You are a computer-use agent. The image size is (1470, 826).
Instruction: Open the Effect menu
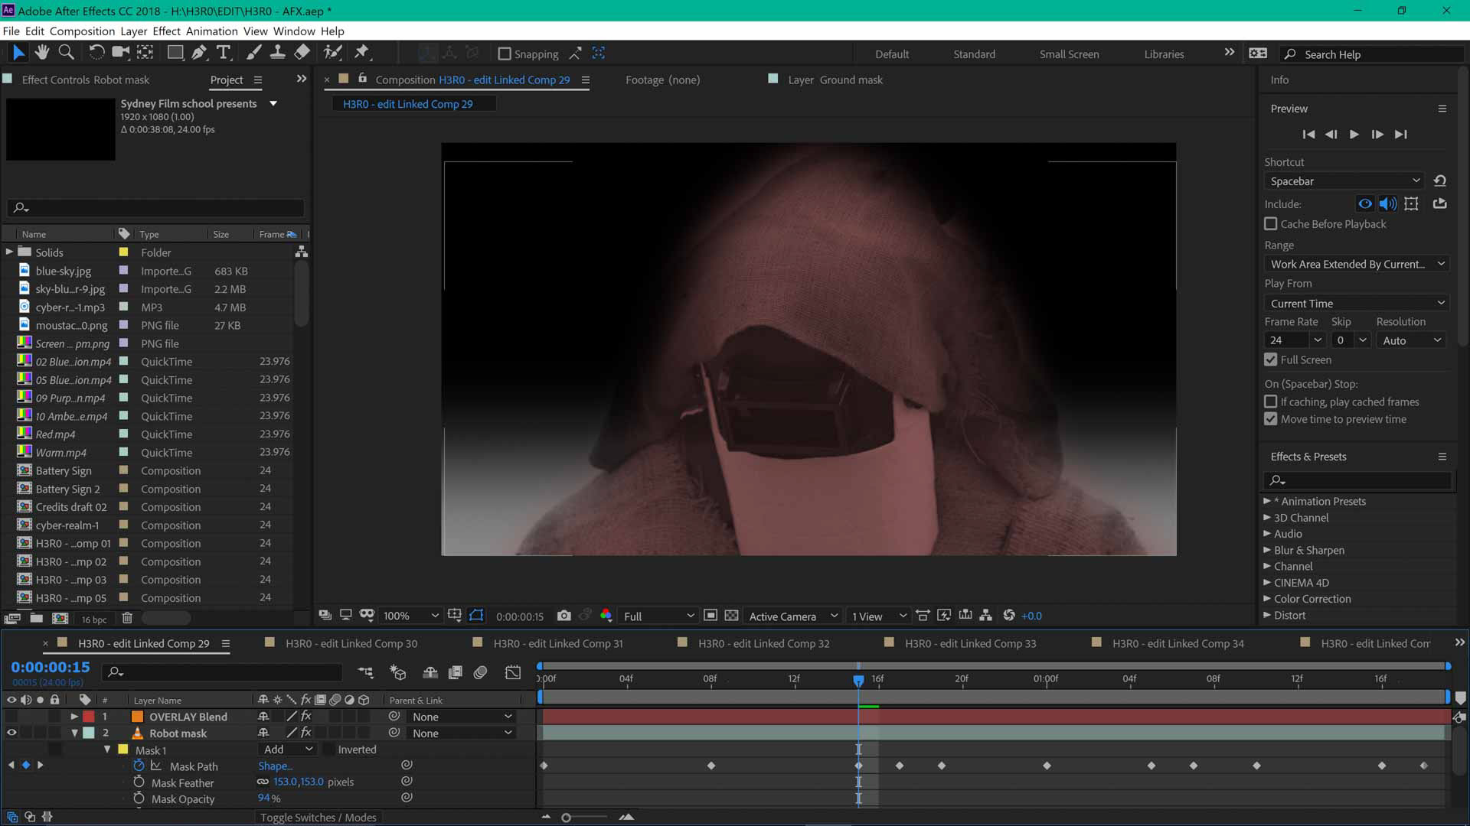[166, 31]
